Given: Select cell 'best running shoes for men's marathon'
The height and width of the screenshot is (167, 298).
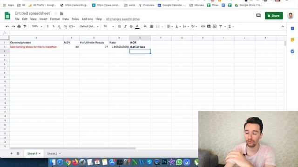Looking at the screenshot, I should 36,47.
